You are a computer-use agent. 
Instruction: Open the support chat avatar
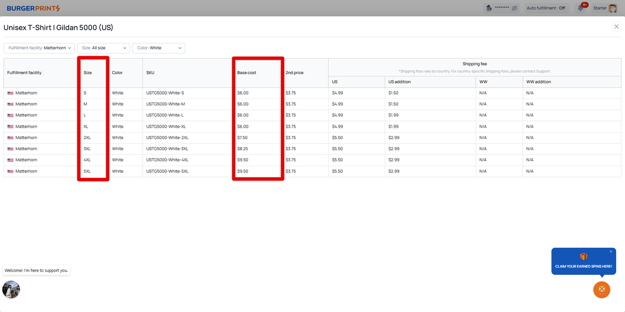pos(11,289)
